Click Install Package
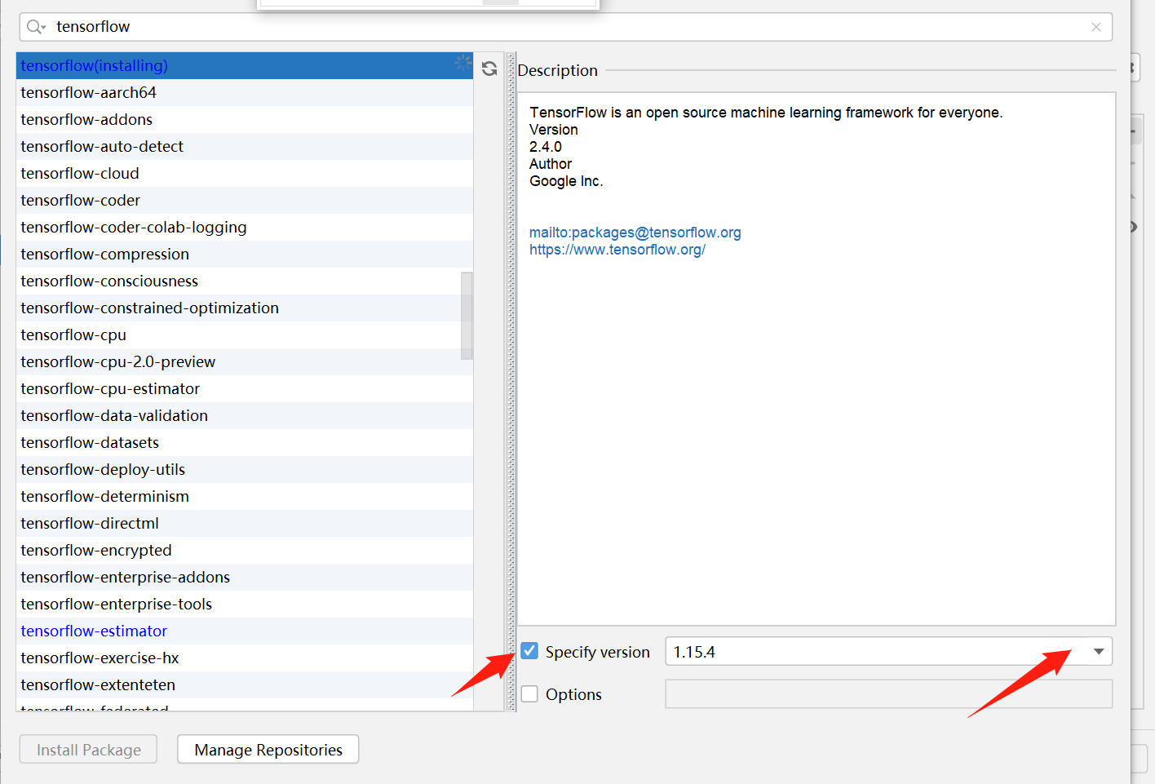The image size is (1155, 784). point(88,749)
